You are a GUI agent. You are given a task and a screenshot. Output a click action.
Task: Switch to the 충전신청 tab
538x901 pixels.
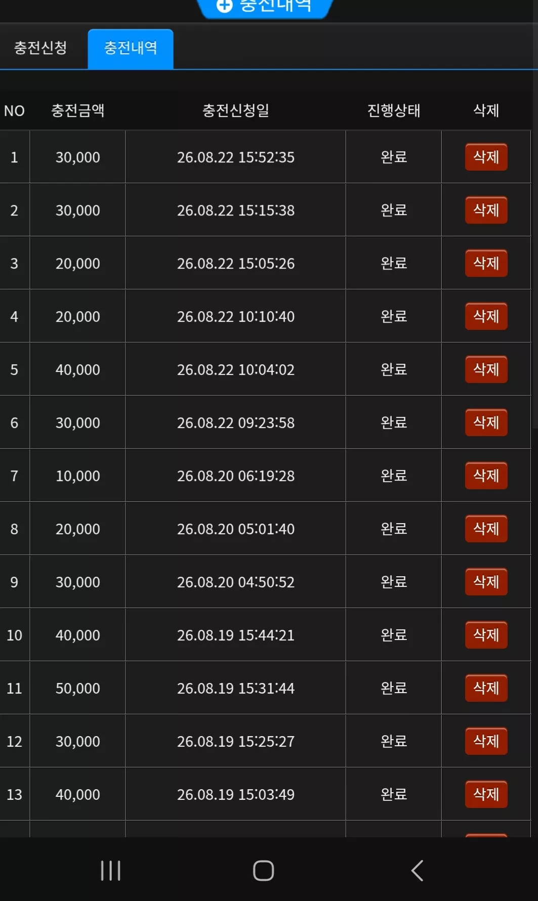click(x=40, y=48)
